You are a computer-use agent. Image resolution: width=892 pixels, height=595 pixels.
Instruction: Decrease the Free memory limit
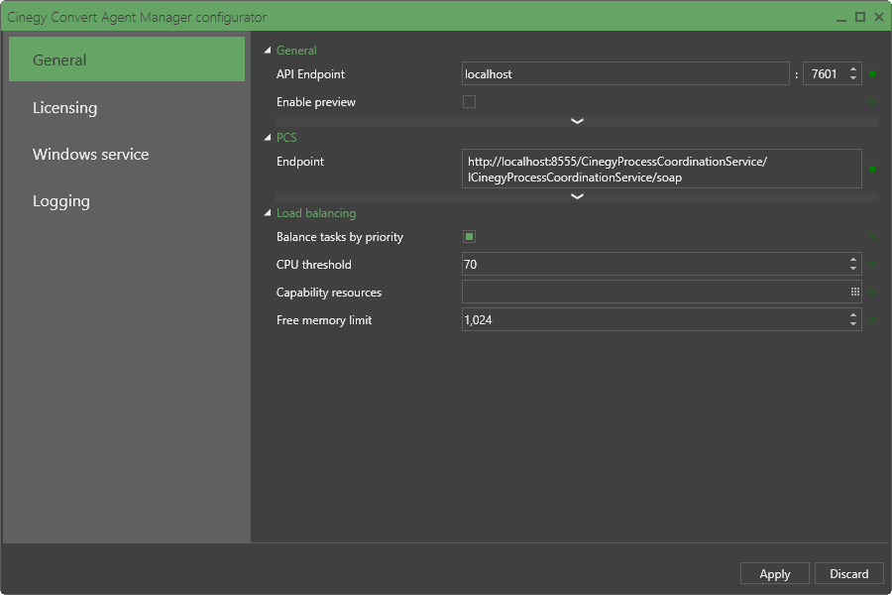(x=853, y=324)
